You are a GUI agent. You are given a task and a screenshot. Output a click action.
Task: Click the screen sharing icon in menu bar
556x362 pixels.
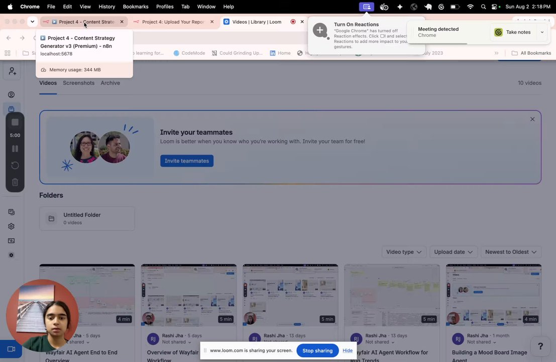366,7
